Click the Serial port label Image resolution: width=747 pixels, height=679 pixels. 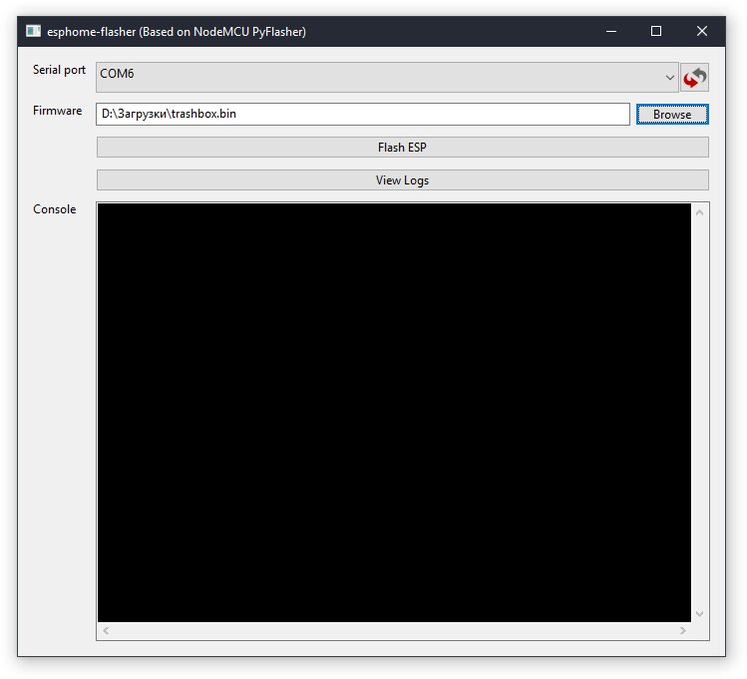pos(59,70)
